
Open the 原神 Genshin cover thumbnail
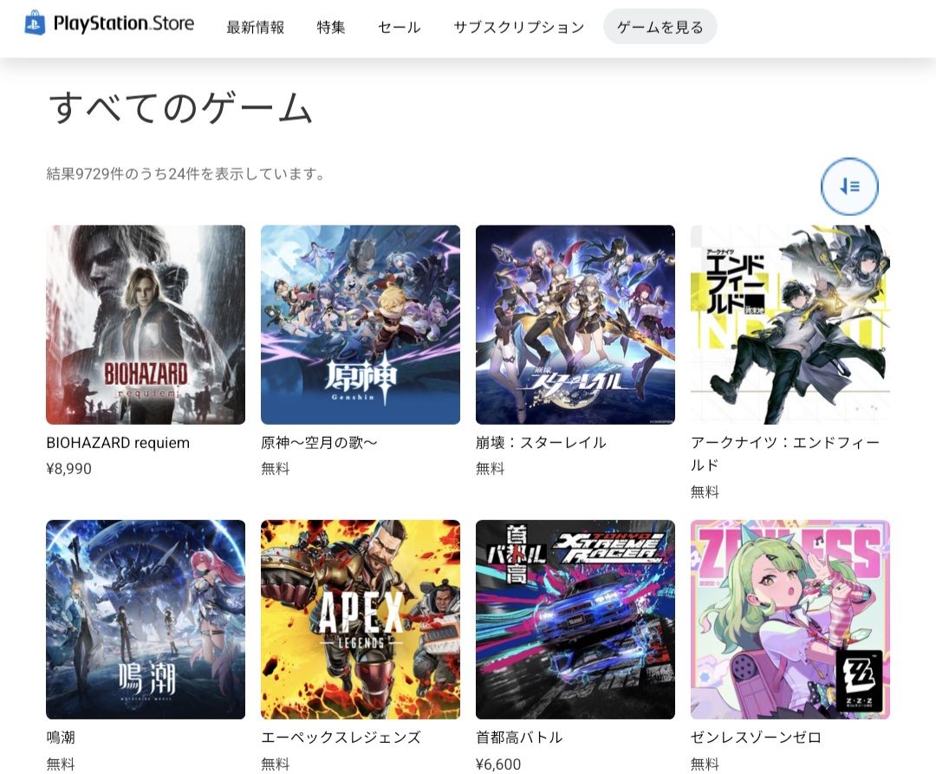tap(361, 325)
